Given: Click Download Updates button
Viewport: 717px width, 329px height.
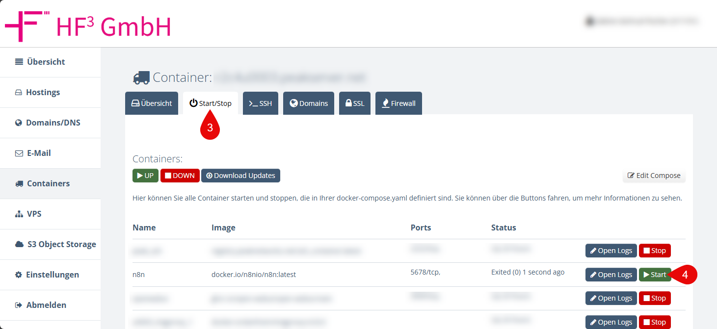Looking at the screenshot, I should 240,176.
